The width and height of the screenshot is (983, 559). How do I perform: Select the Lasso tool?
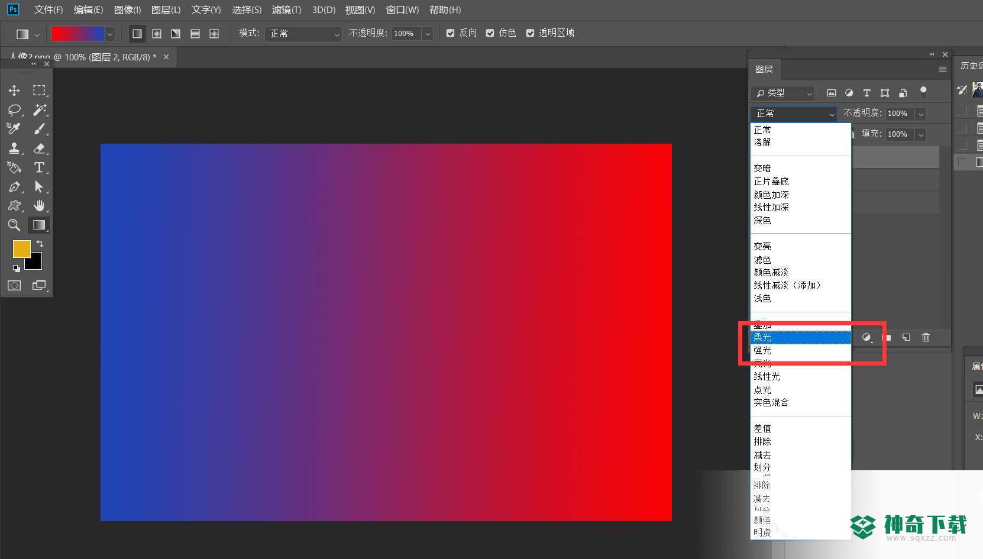point(14,110)
